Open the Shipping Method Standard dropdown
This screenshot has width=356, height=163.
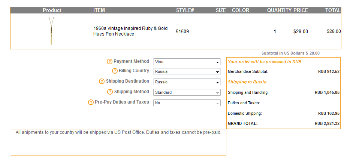(x=187, y=92)
